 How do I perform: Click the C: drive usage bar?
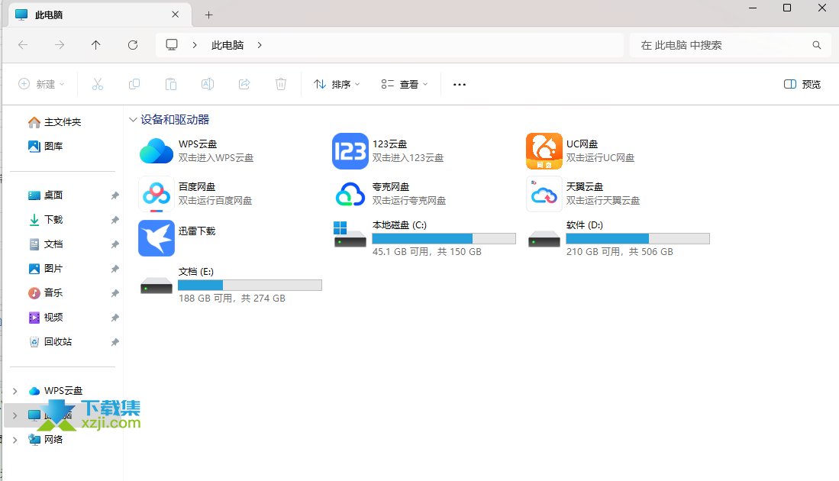click(444, 239)
